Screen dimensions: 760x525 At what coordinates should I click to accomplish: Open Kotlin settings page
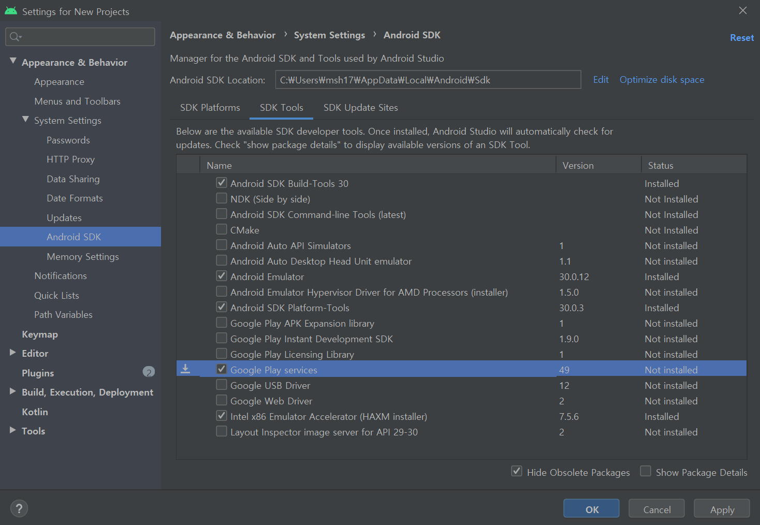pyautogui.click(x=35, y=412)
